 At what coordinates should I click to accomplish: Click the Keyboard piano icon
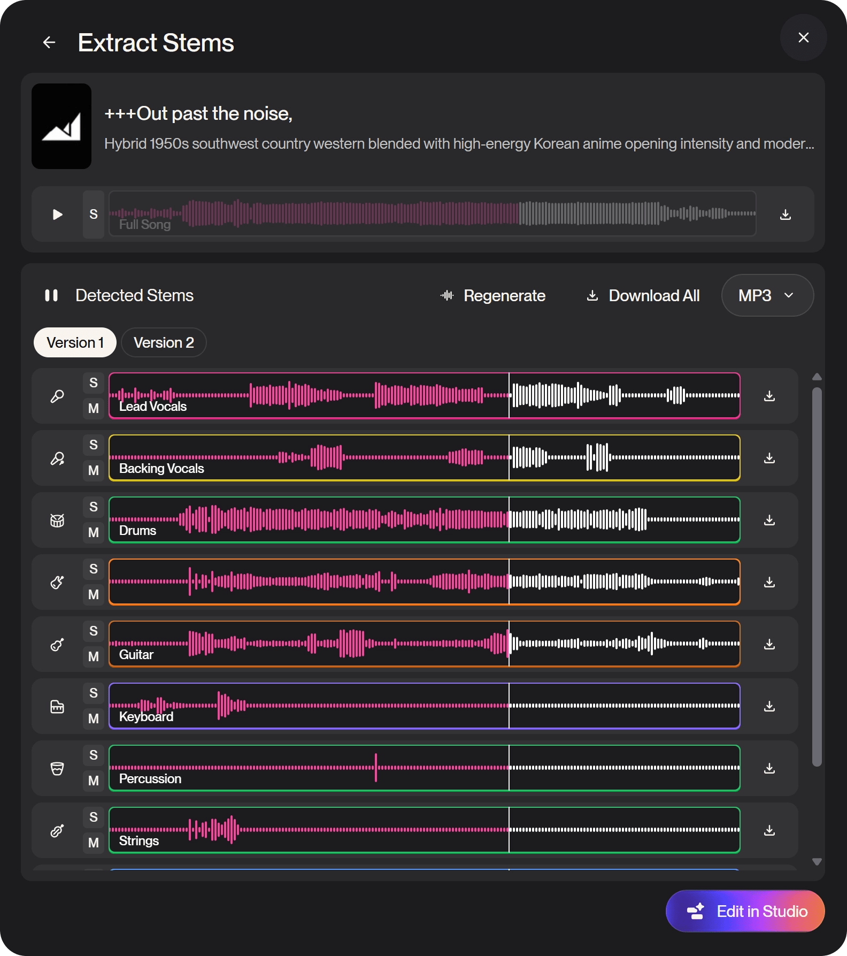[x=57, y=706]
